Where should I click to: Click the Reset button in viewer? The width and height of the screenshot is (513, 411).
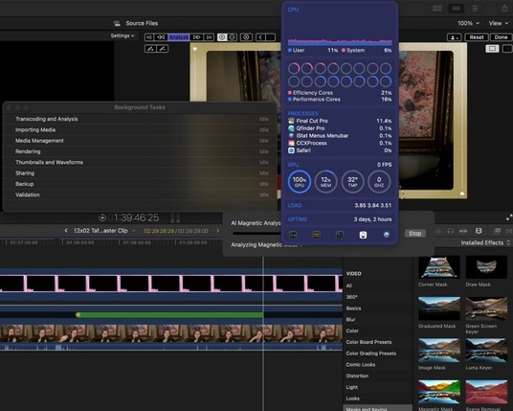(x=477, y=37)
